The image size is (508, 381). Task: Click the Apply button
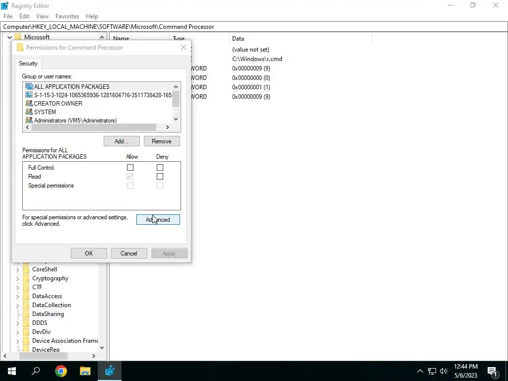coord(169,254)
